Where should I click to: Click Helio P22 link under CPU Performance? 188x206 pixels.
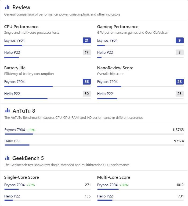click(12, 52)
